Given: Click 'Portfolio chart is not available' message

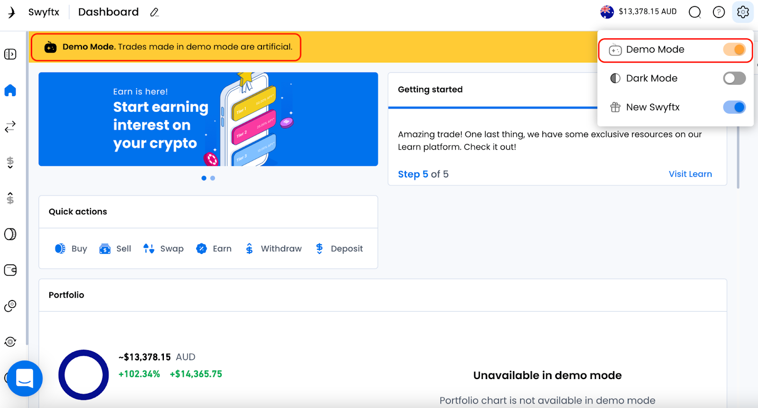Looking at the screenshot, I should (x=547, y=400).
